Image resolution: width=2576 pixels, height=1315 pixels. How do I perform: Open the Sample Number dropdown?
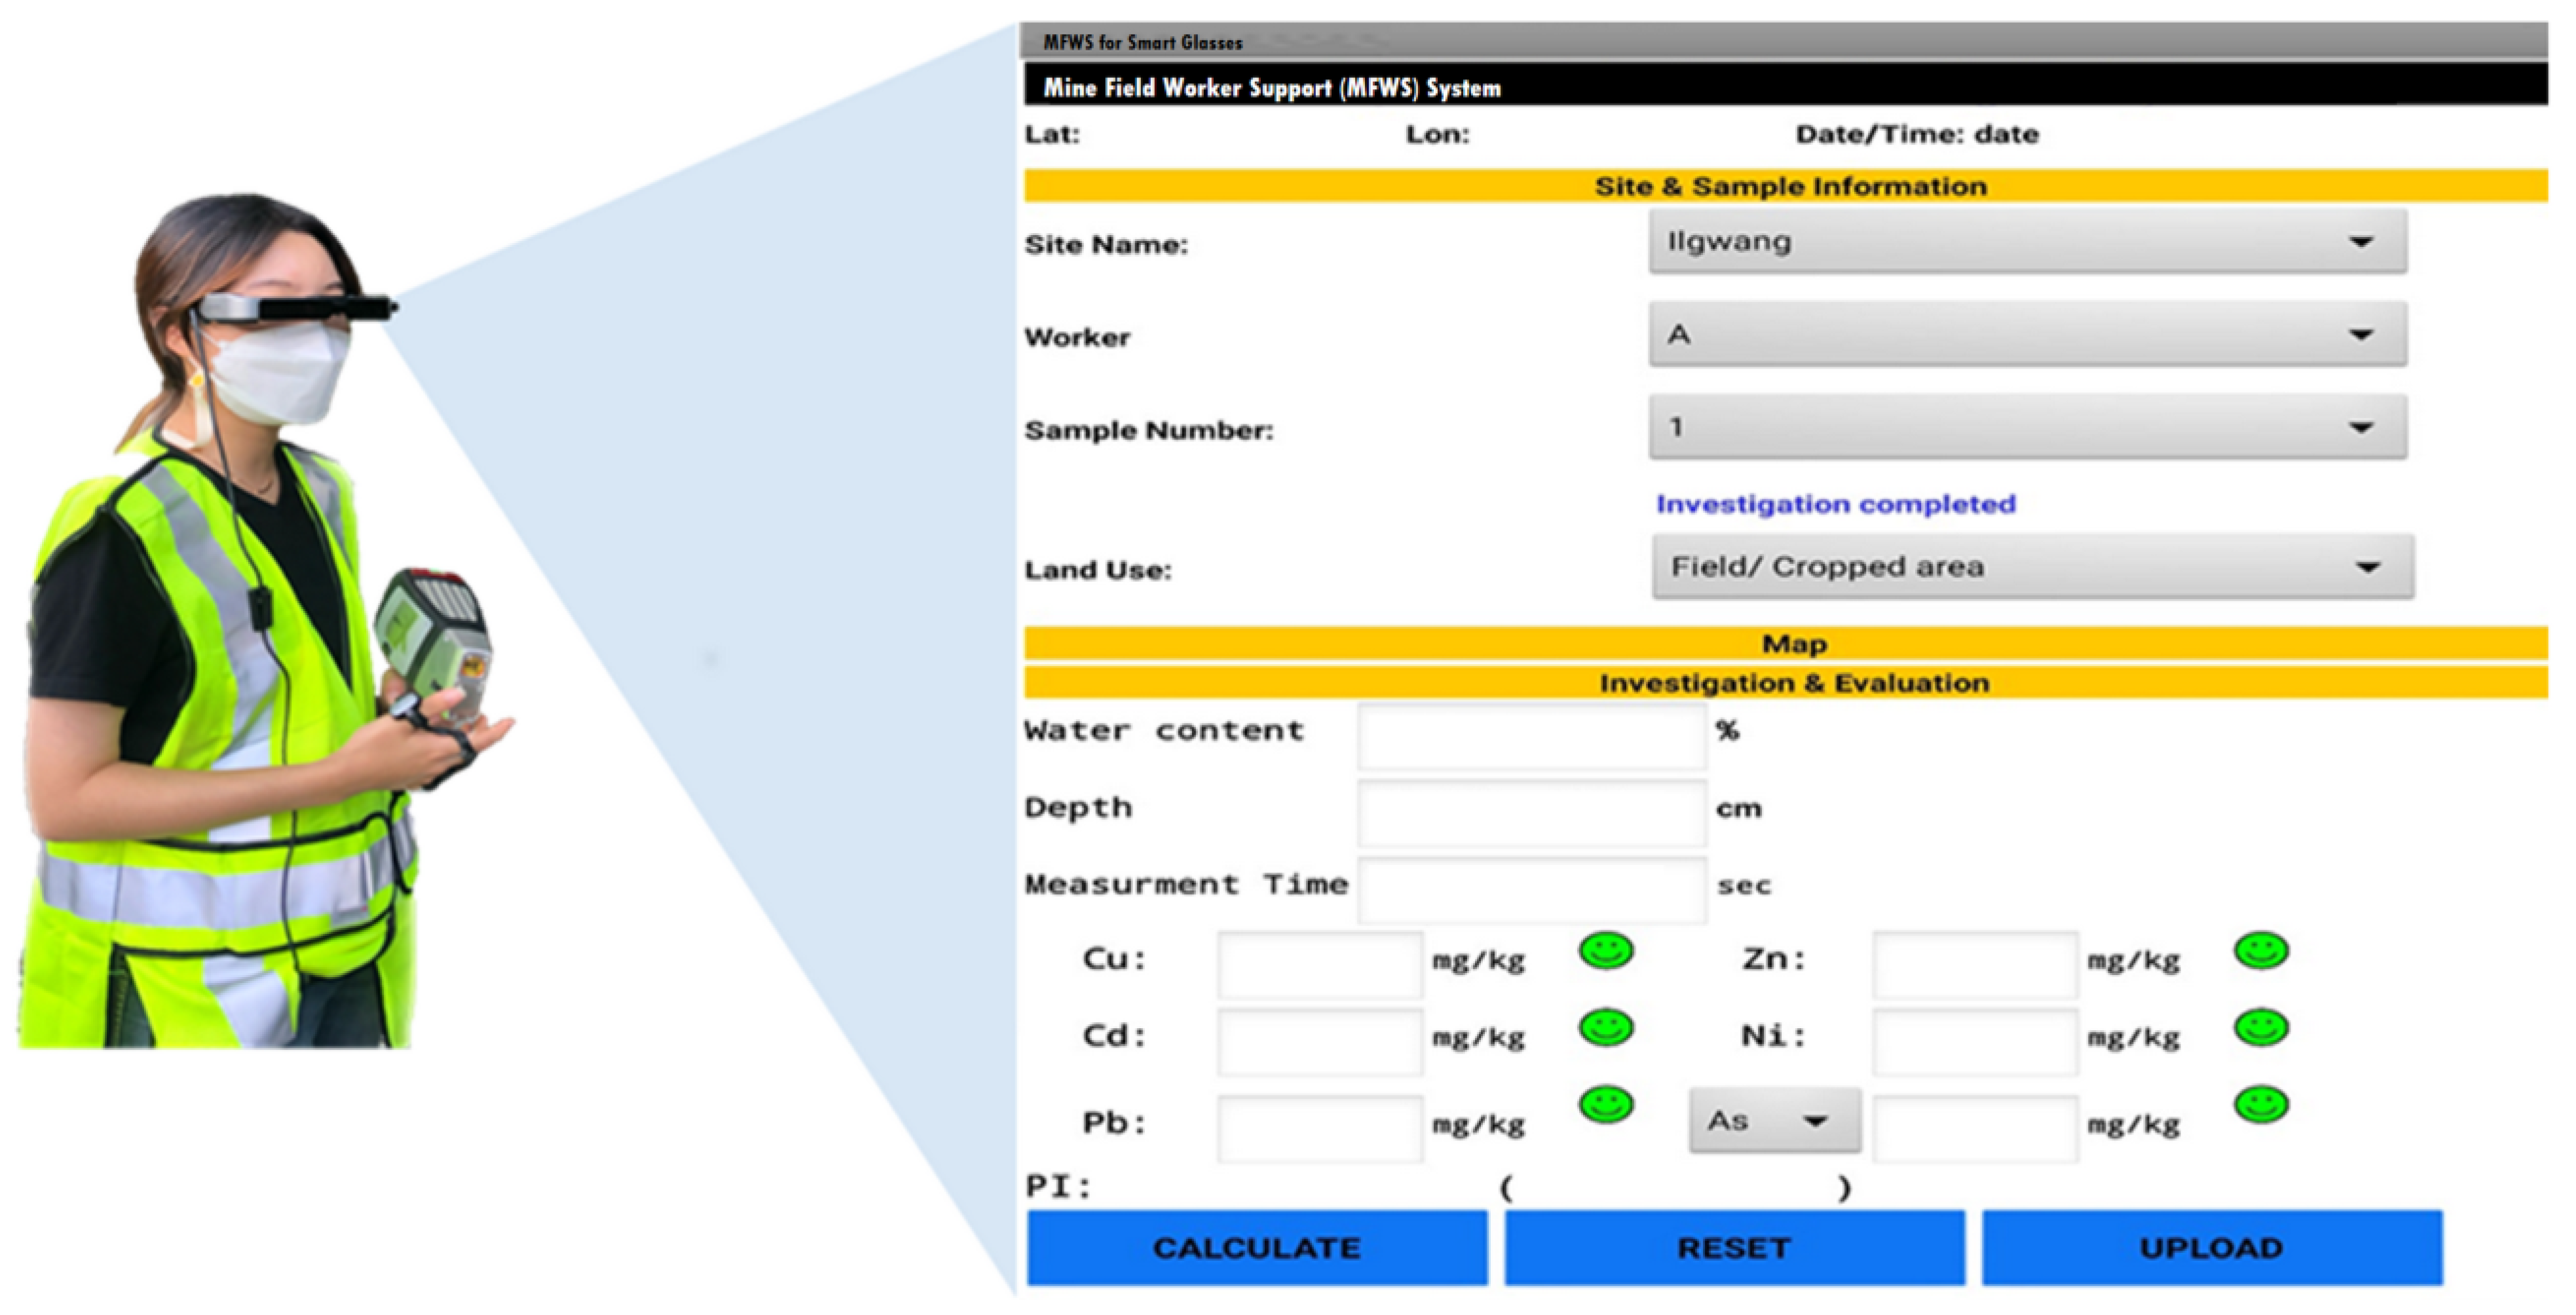(x=2027, y=428)
